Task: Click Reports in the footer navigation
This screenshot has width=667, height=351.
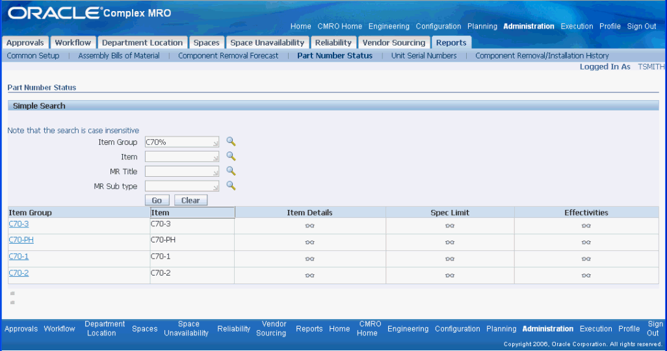Action: coord(309,329)
